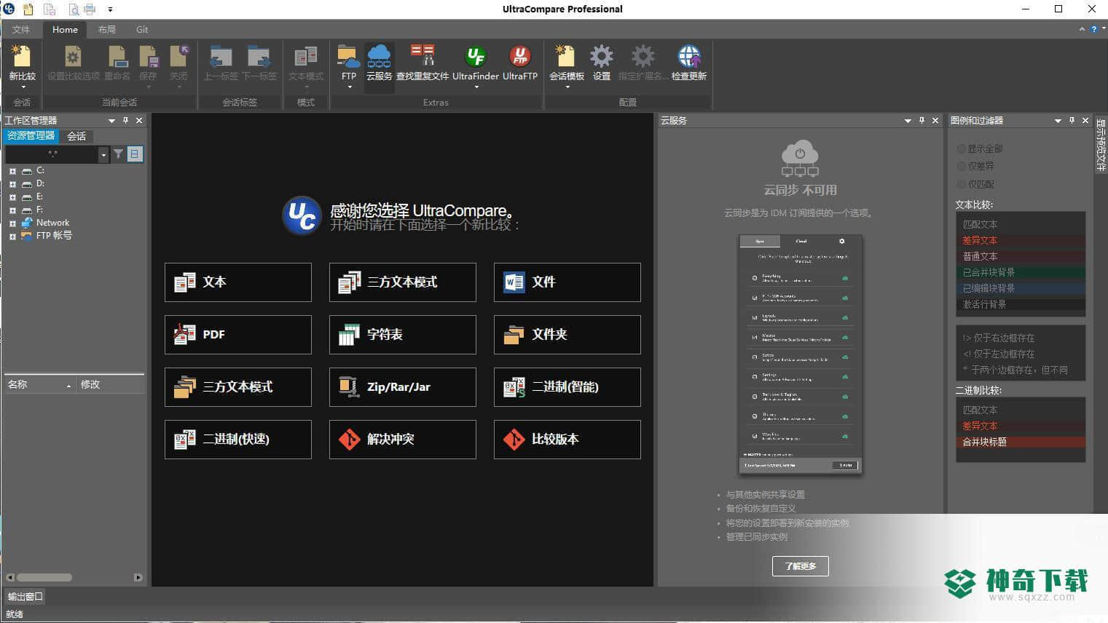Start a 二进制(智能) binary comparison
The image size is (1108, 623).
(x=567, y=387)
